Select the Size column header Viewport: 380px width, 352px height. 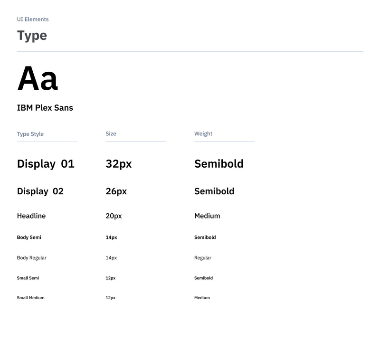111,133
